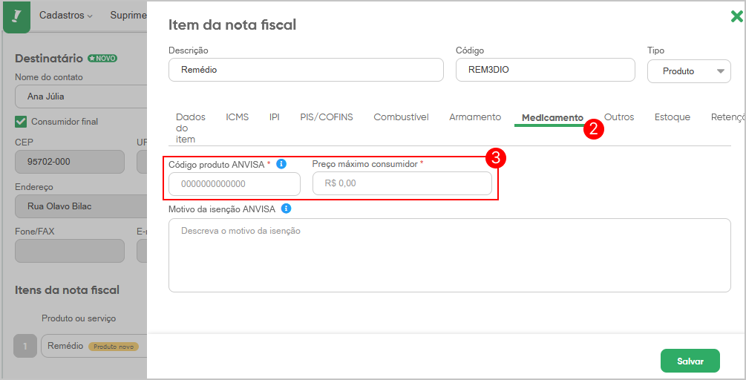Viewport: 746px width, 380px height.
Task: Click the Motivo da isenção ANVISA textarea
Action: tap(450, 255)
